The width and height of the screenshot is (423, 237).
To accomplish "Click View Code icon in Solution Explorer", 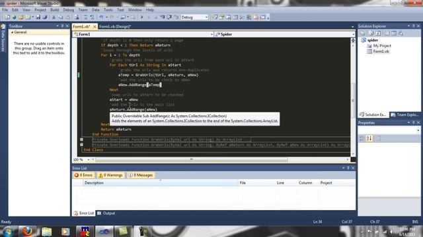I will tap(387, 34).
